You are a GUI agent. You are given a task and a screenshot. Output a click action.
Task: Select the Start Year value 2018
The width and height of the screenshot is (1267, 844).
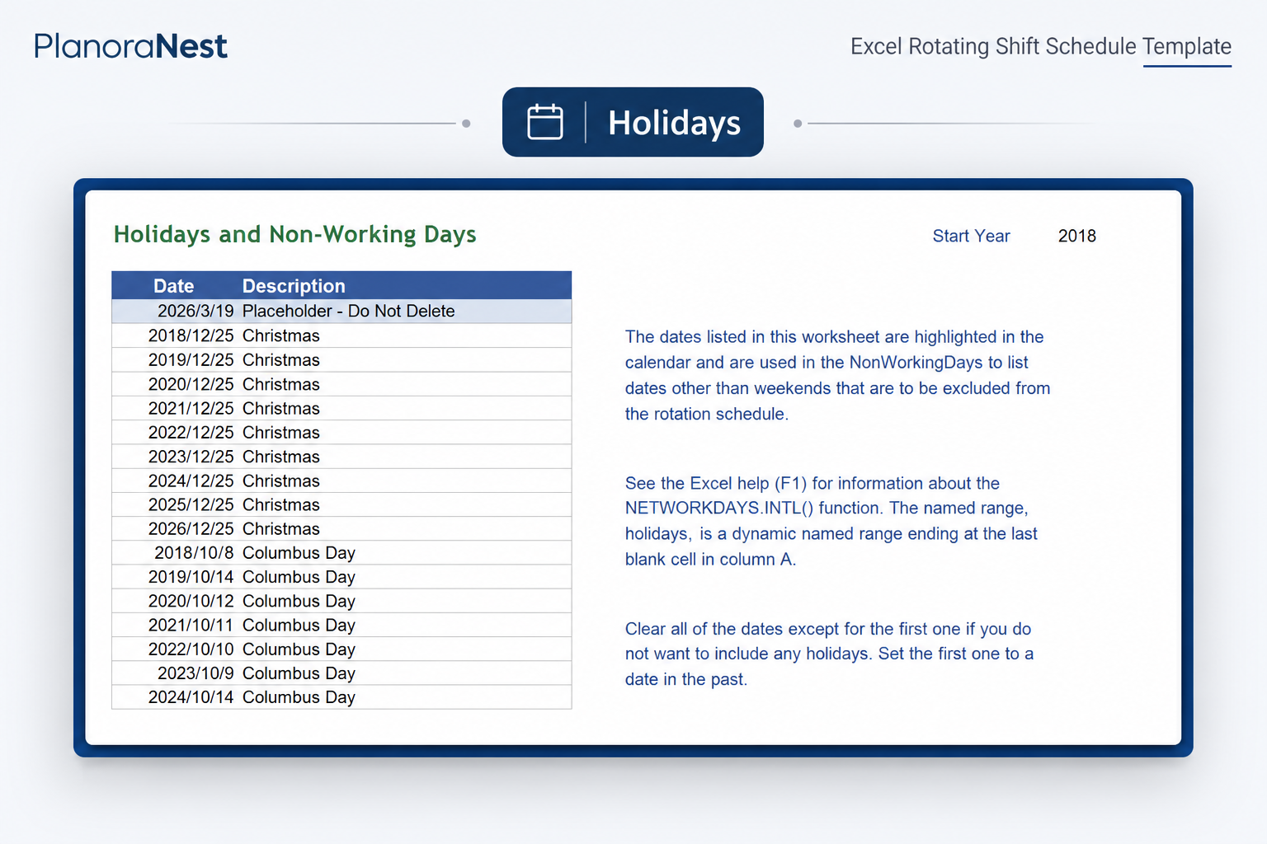click(x=1077, y=236)
